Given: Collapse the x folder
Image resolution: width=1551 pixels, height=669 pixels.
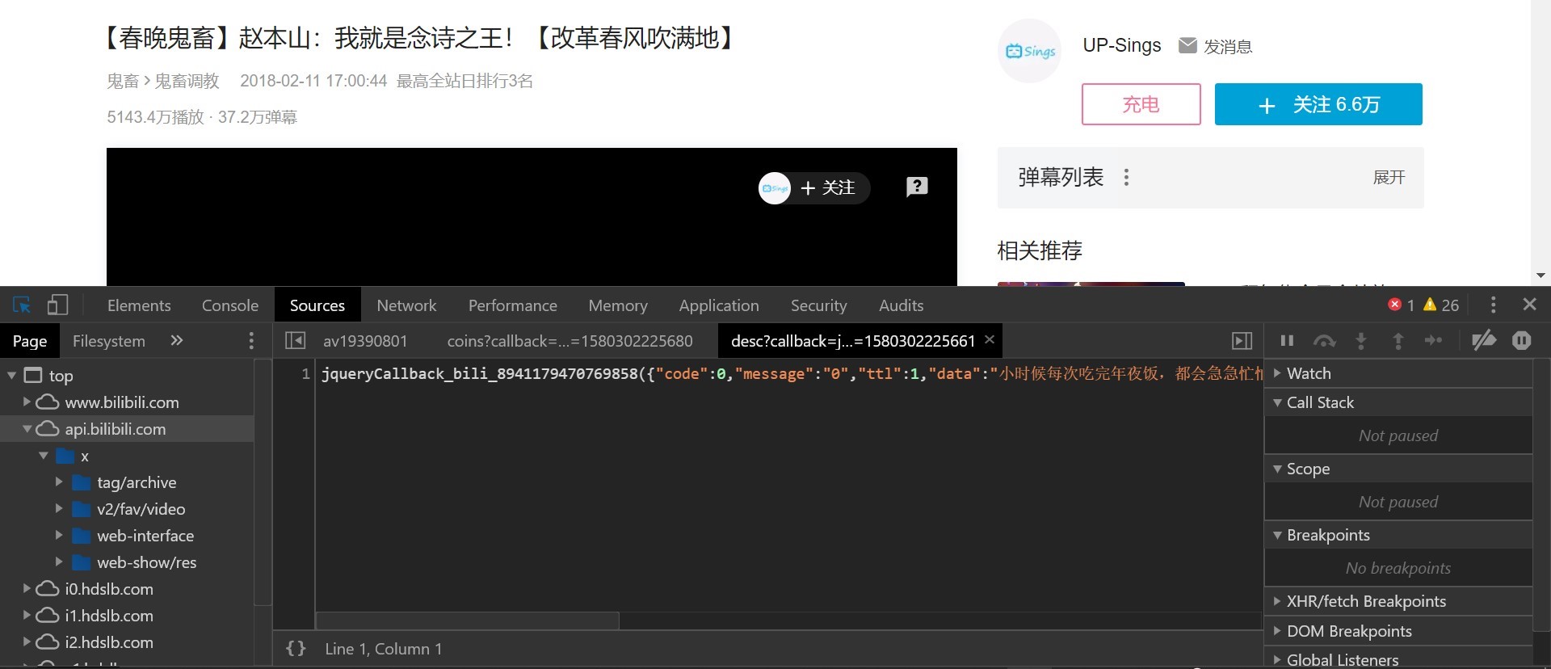Looking at the screenshot, I should pyautogui.click(x=44, y=456).
